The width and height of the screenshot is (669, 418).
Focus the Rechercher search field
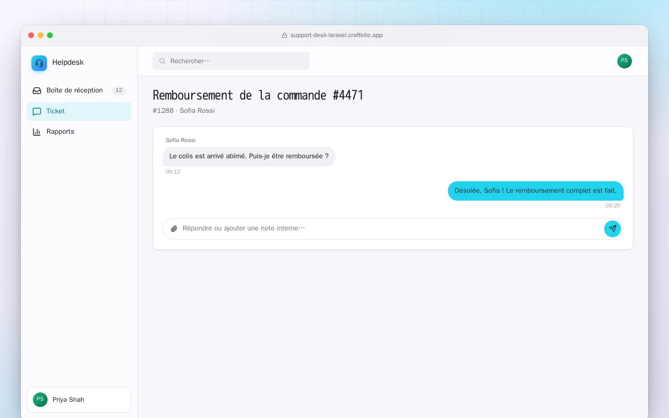click(x=231, y=61)
